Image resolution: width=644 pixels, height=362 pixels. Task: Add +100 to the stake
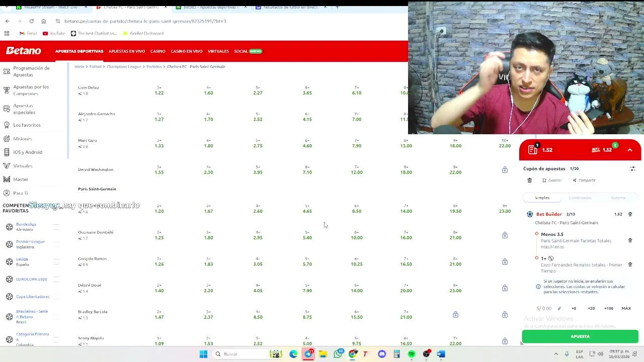coord(608,308)
